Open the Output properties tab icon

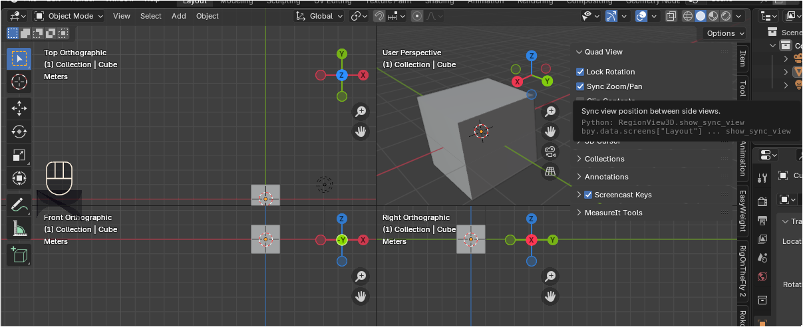tap(763, 220)
